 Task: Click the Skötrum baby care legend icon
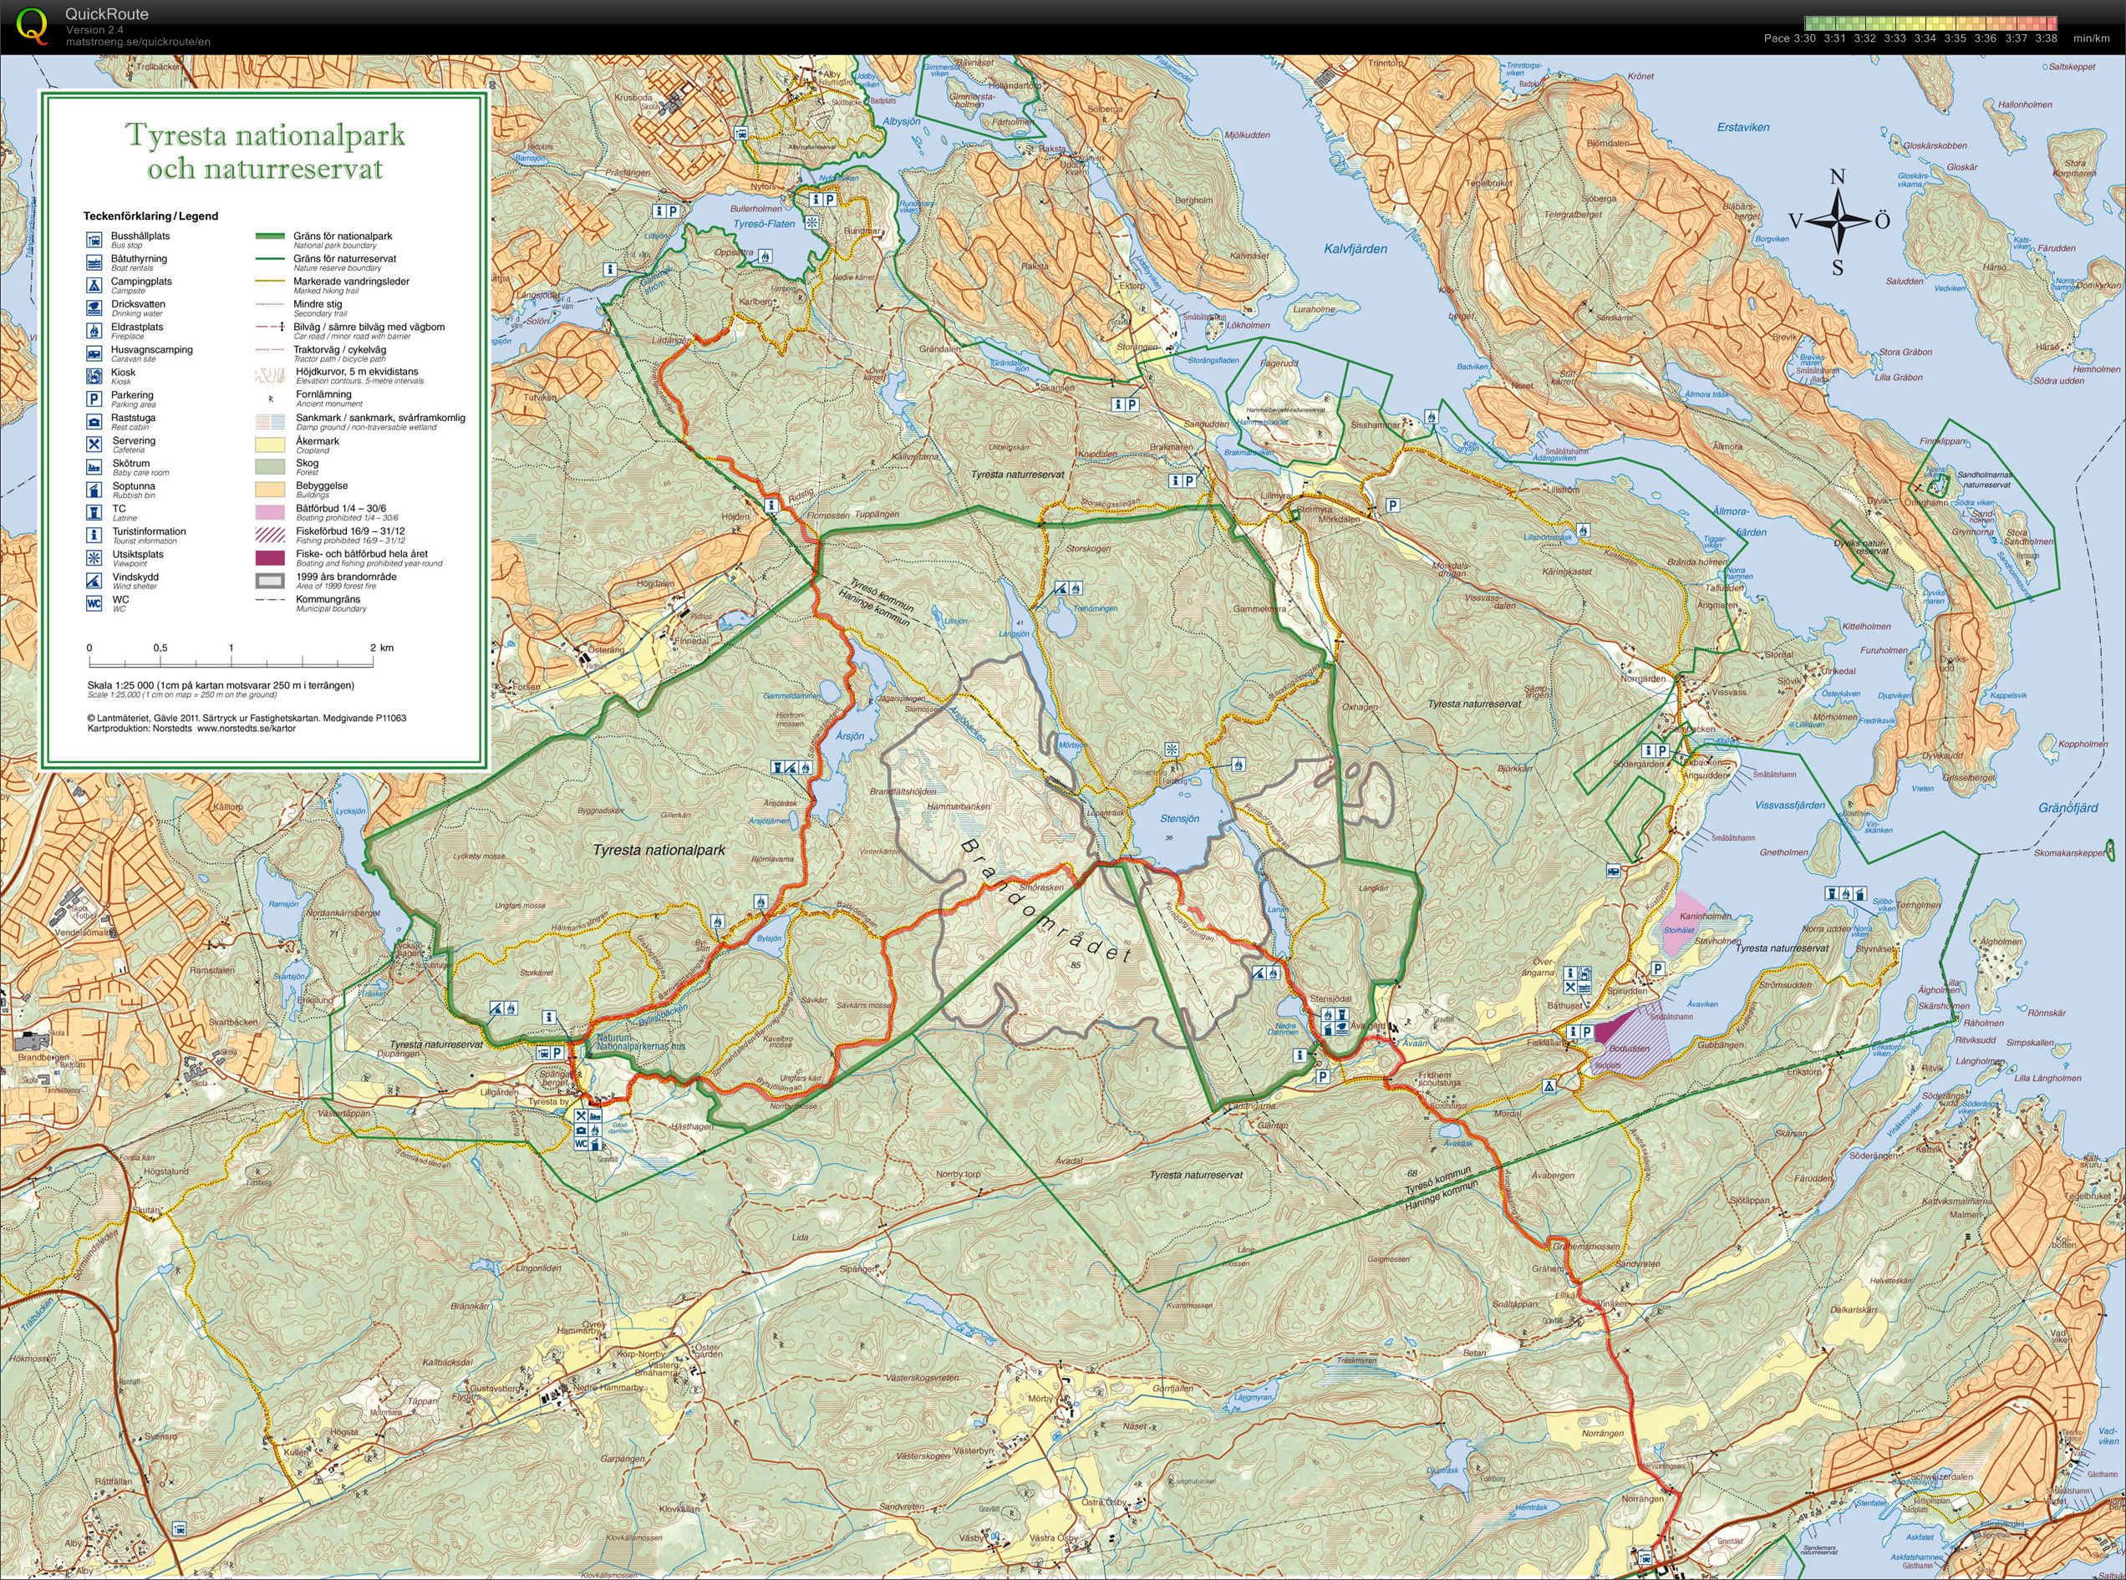[94, 467]
